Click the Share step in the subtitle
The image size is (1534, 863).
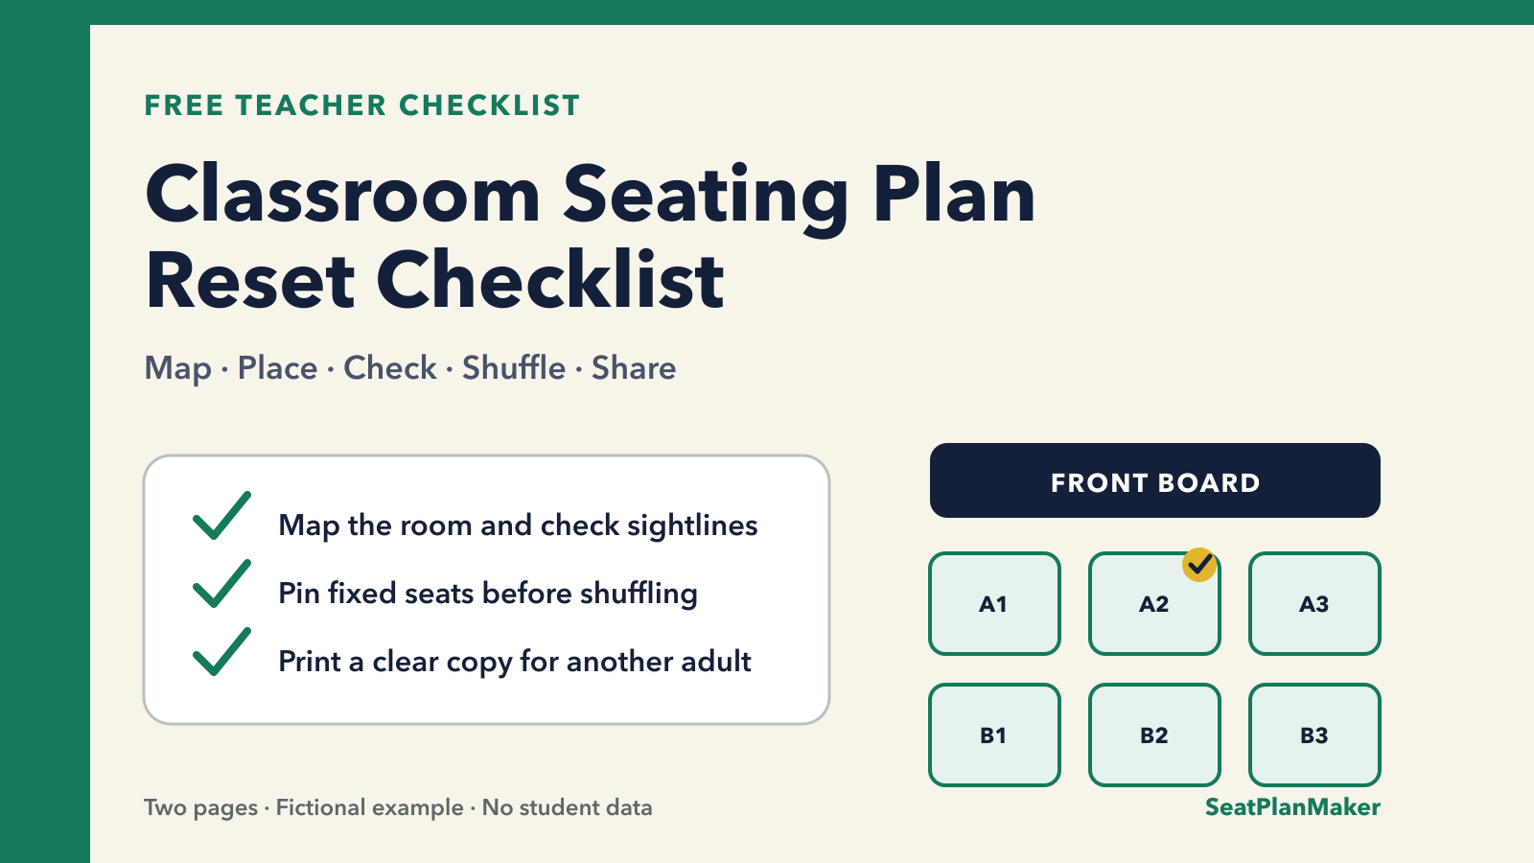(634, 368)
